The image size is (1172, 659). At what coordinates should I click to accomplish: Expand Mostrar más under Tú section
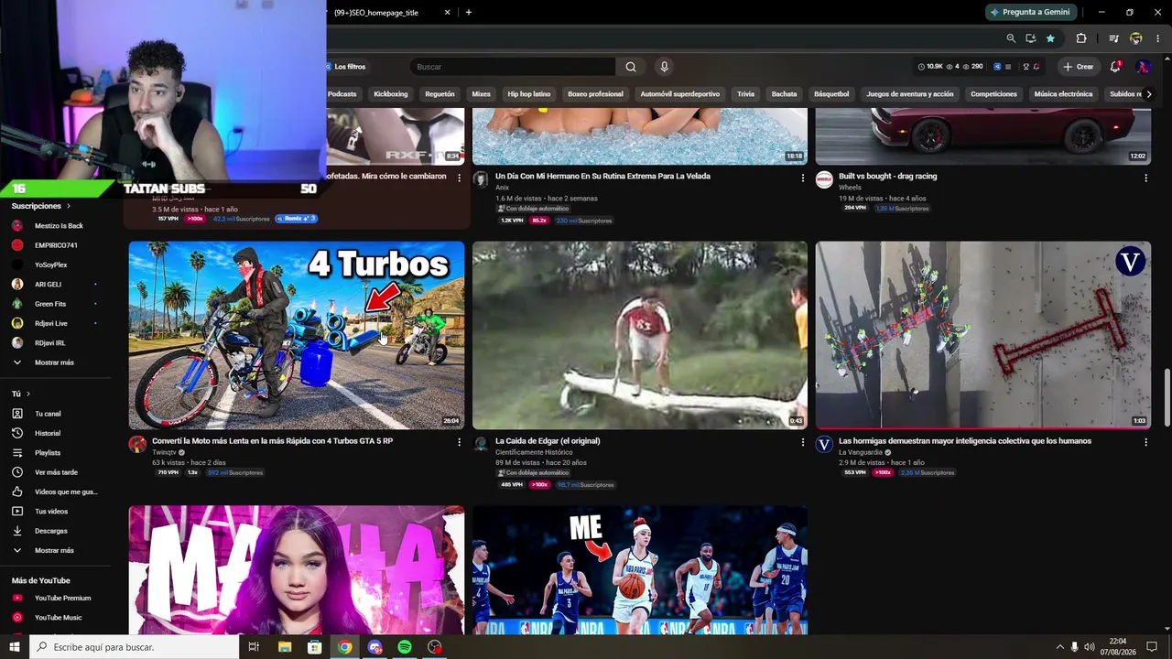[x=54, y=550]
